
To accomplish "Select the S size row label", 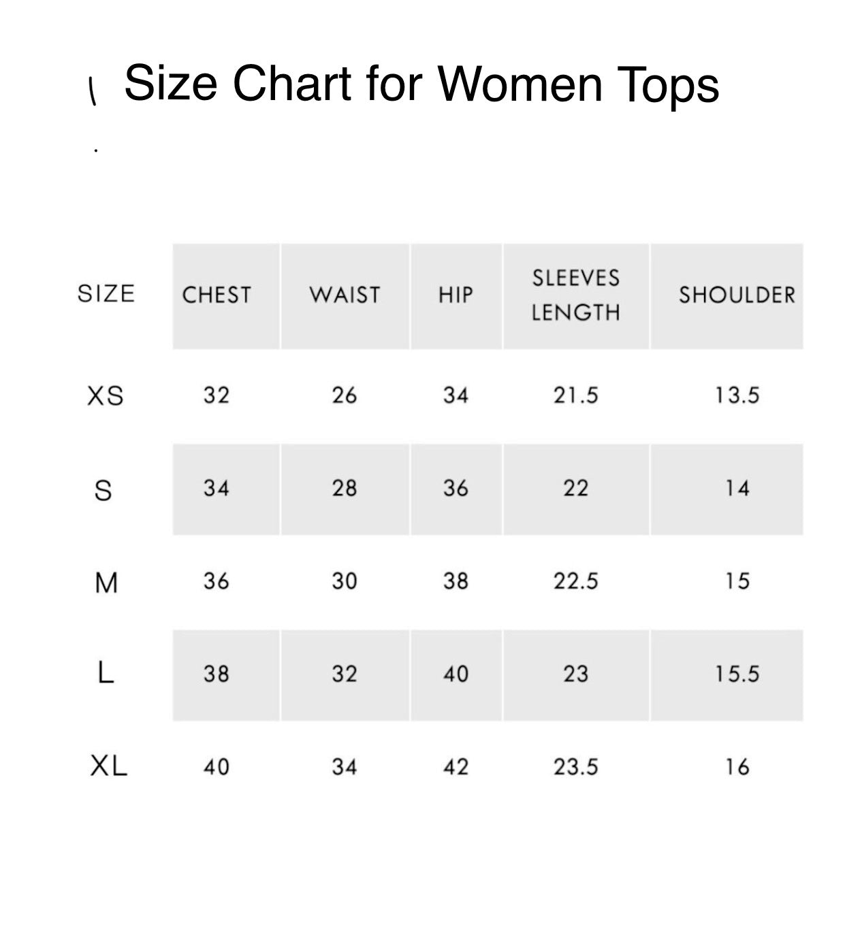I will point(103,490).
